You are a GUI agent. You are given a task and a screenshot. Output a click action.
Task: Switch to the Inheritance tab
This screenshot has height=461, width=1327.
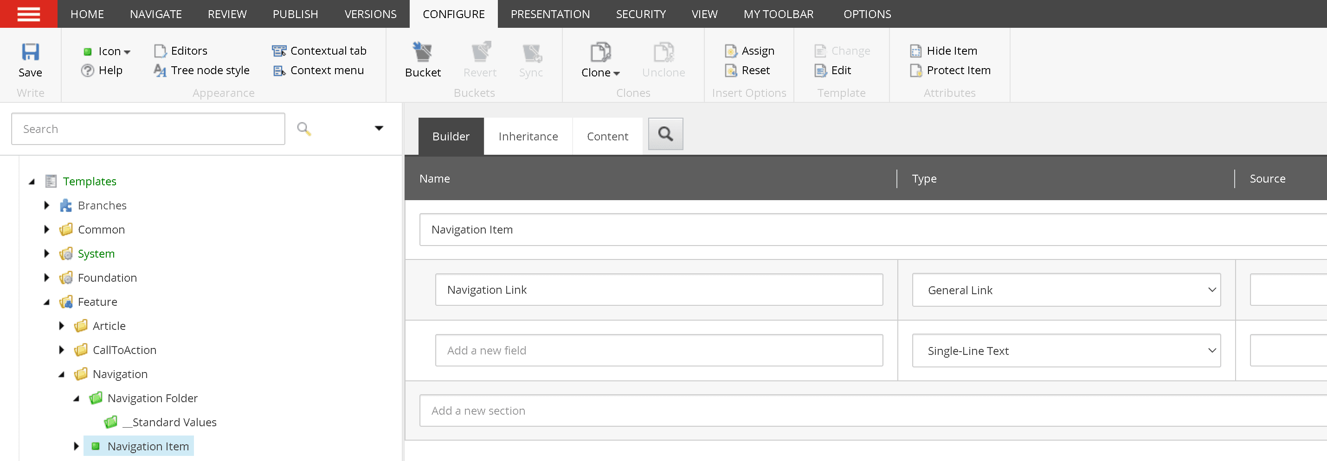[x=528, y=136]
